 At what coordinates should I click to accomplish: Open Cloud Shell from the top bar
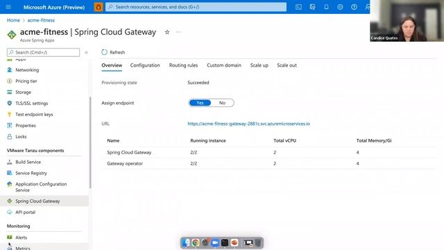point(298,7)
